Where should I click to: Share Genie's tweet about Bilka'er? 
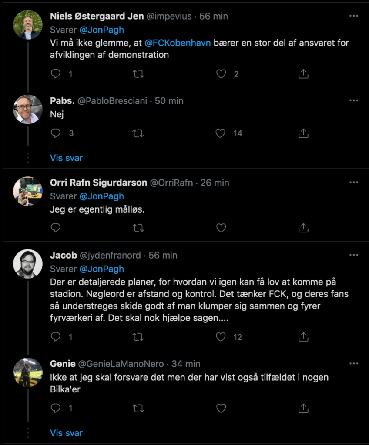point(303,408)
